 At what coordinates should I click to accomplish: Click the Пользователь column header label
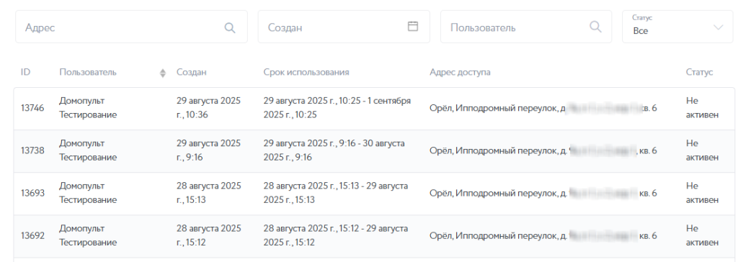88,73
